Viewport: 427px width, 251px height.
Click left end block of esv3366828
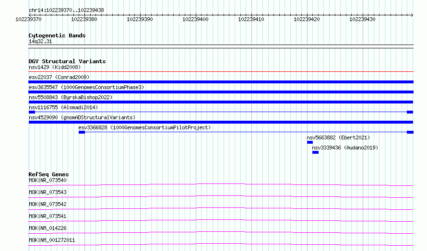pyautogui.click(x=82, y=132)
